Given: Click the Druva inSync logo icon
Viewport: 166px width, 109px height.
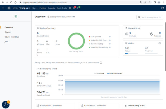Looking at the screenshot, I should [9, 8].
